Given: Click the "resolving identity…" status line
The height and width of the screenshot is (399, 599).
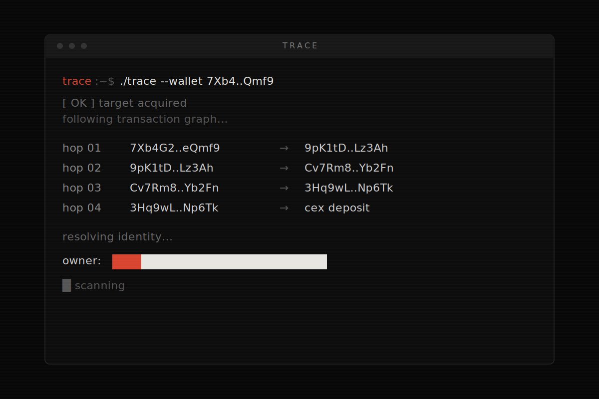Looking at the screenshot, I should (117, 237).
